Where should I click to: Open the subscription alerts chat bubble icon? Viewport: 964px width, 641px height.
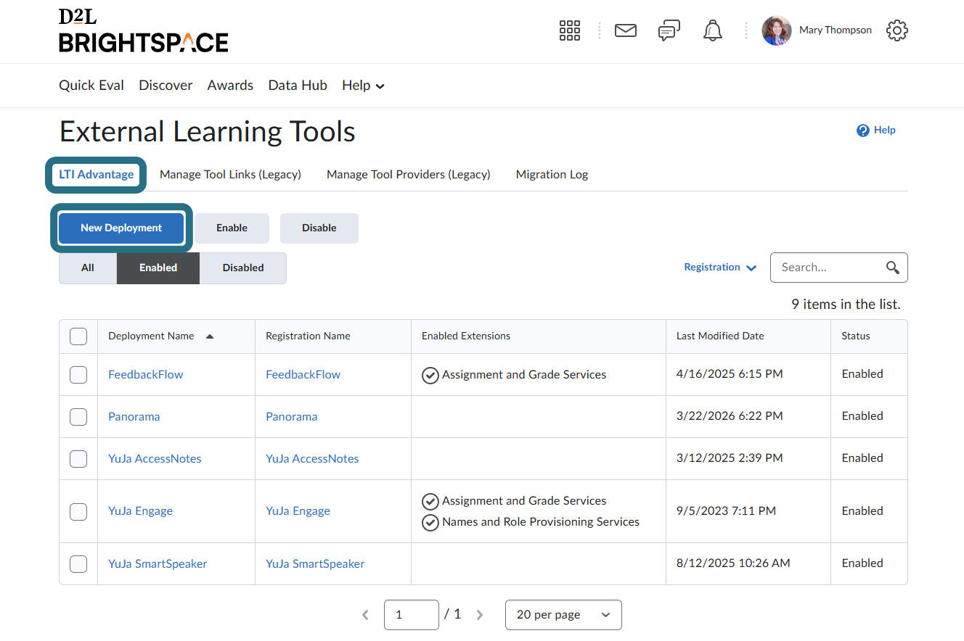click(669, 30)
